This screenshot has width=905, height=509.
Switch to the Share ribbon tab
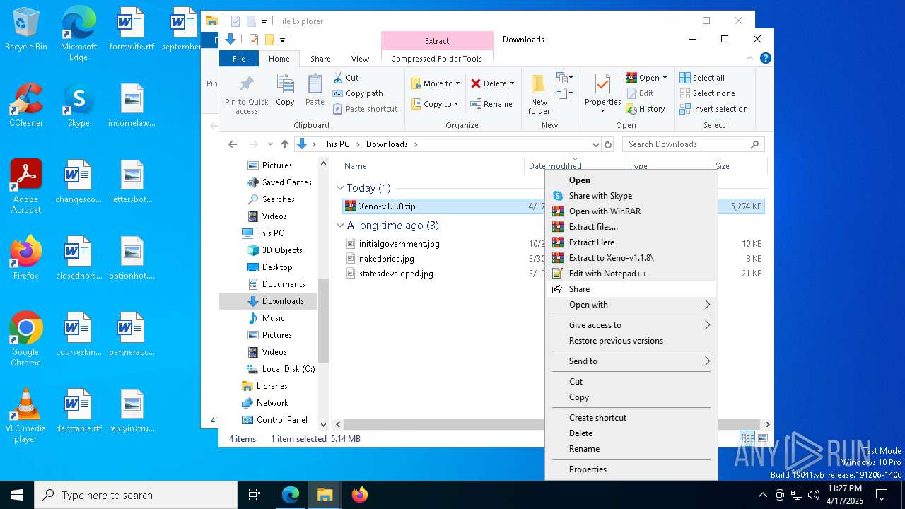[320, 59]
